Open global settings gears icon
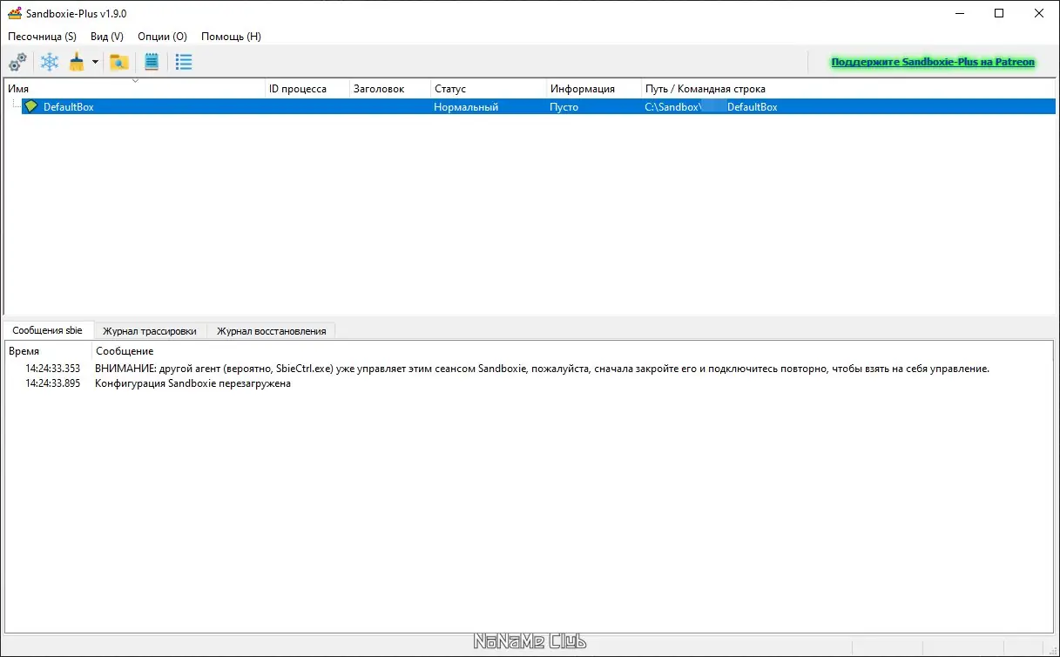The width and height of the screenshot is (1060, 657). point(17,62)
